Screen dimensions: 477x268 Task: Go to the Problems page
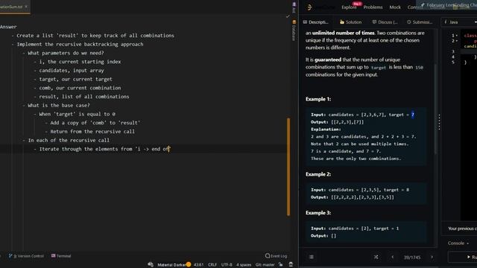pos(373,7)
